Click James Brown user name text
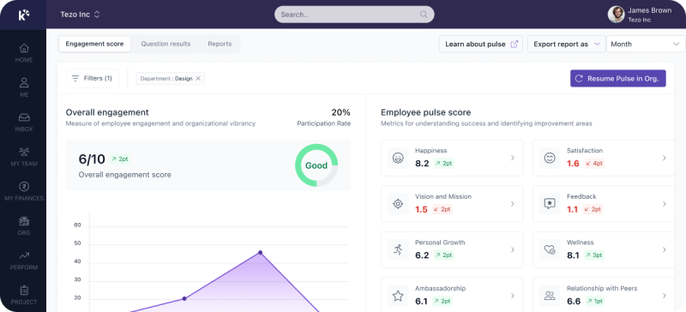 click(x=650, y=10)
